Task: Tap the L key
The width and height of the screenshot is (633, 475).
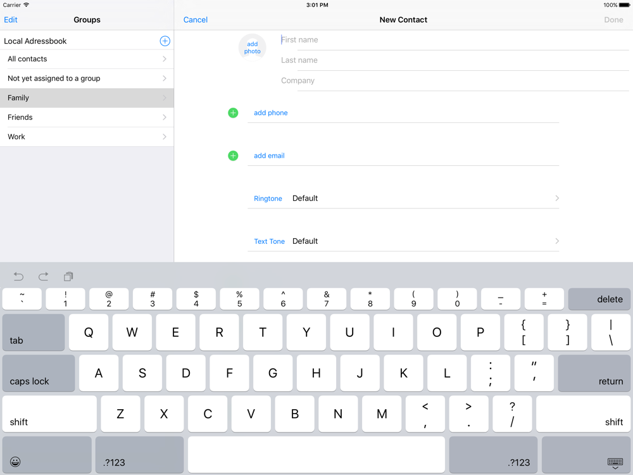Action: (x=447, y=373)
